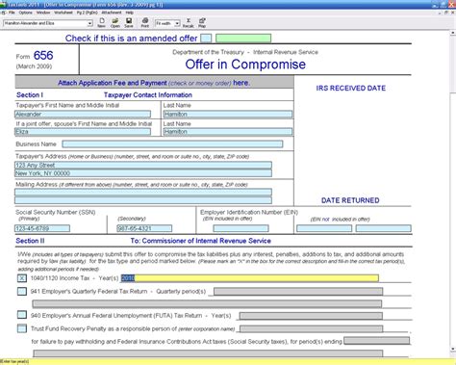Open the Window menu
The image size is (456, 365).
pos(43,13)
